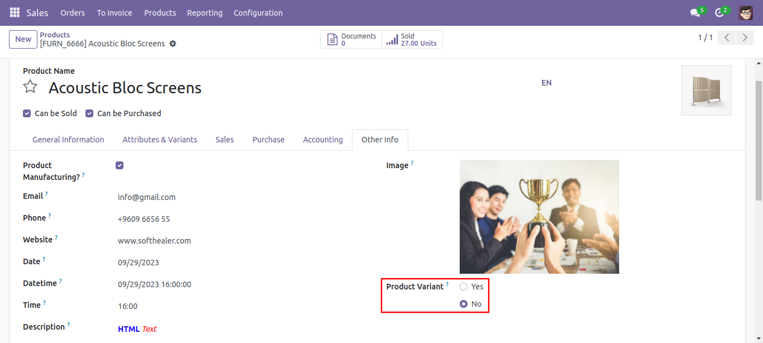This screenshot has width=763, height=343.
Task: Open the activities clock icon with 2 badge
Action: tap(719, 12)
